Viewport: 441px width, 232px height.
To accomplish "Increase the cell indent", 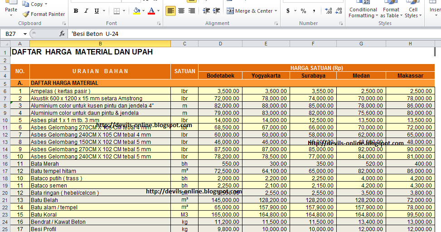I will (x=216, y=11).
